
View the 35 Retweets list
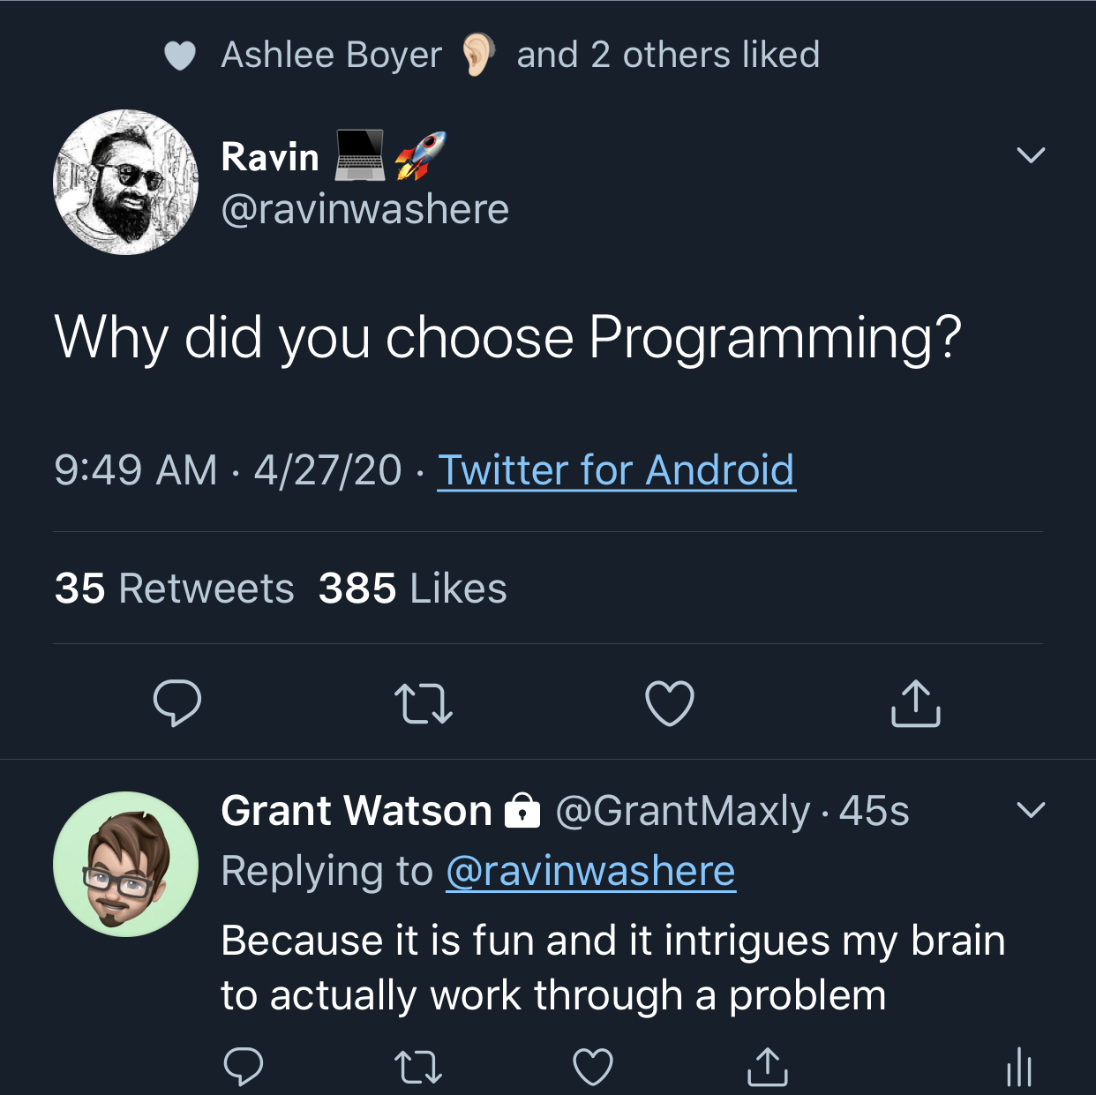(x=173, y=588)
